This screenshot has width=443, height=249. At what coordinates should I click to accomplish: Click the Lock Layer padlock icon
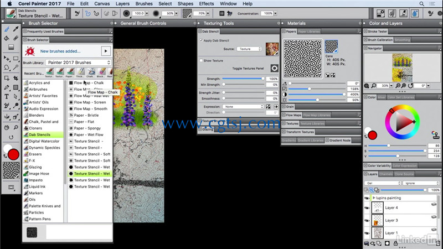(395, 243)
